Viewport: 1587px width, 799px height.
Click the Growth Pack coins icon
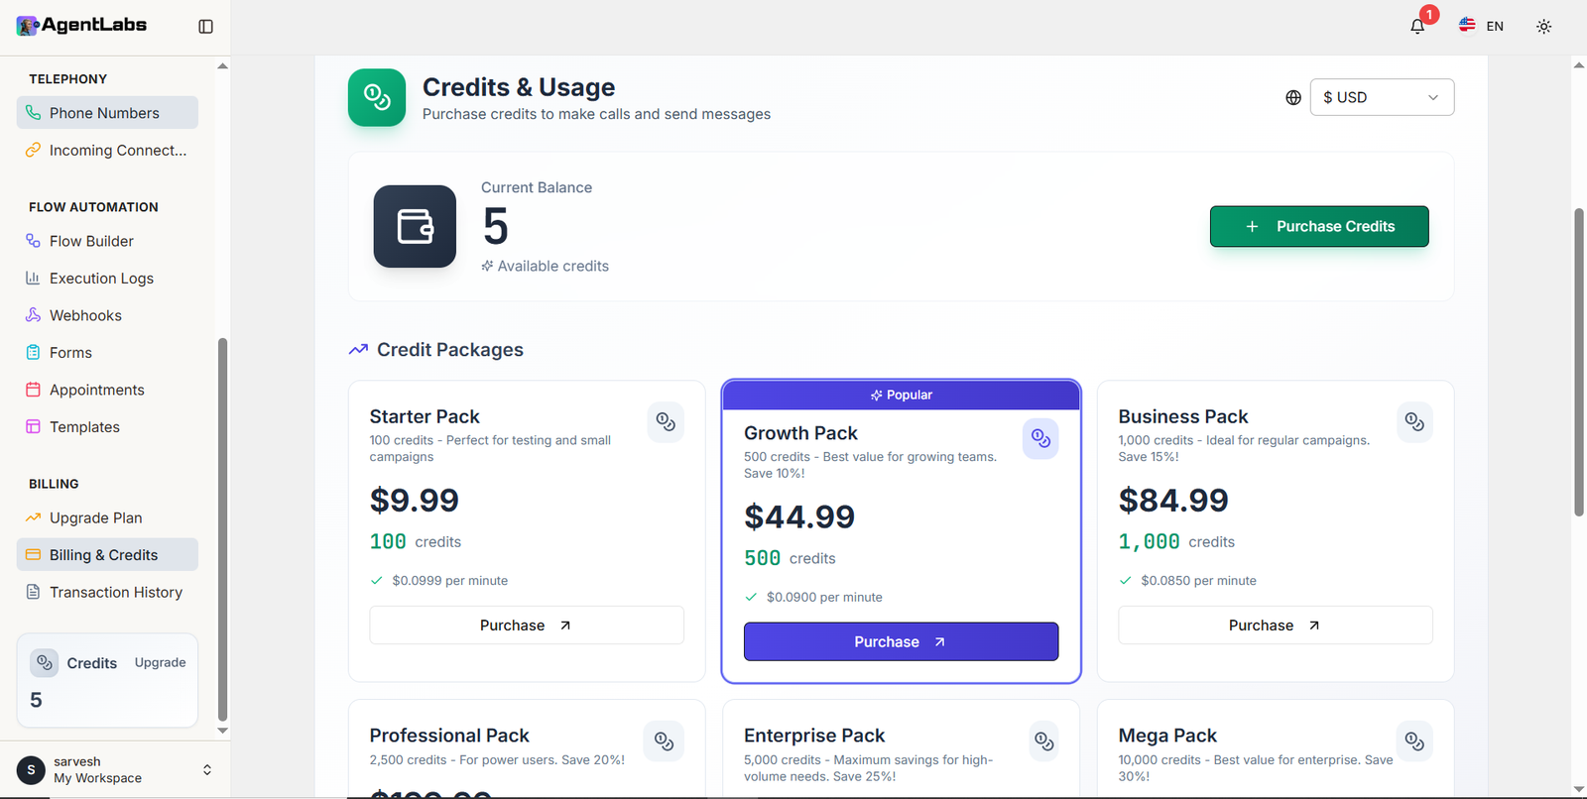1040,438
